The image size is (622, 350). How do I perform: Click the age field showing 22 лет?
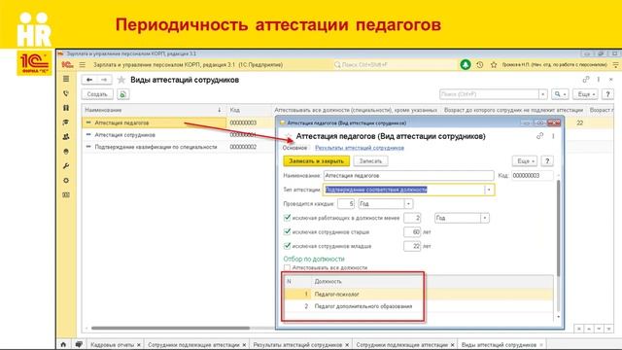(x=412, y=246)
